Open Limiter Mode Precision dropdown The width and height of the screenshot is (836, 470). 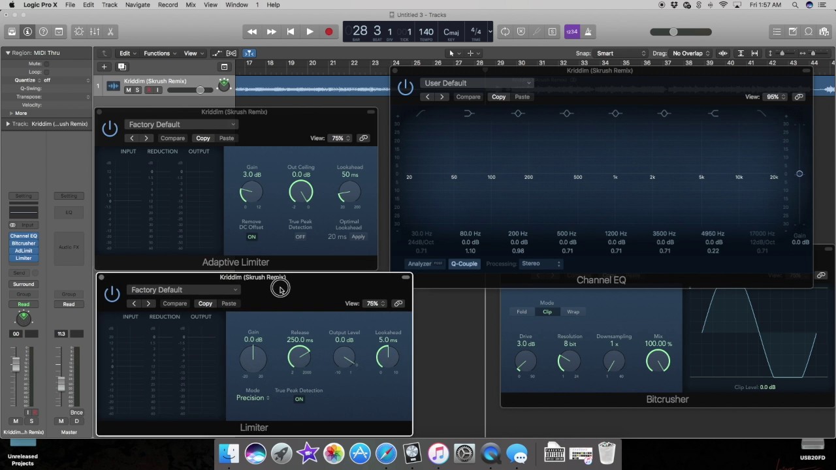253,398
